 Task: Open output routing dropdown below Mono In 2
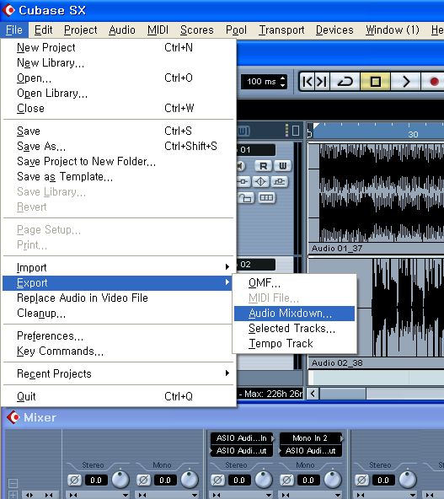[x=310, y=451]
